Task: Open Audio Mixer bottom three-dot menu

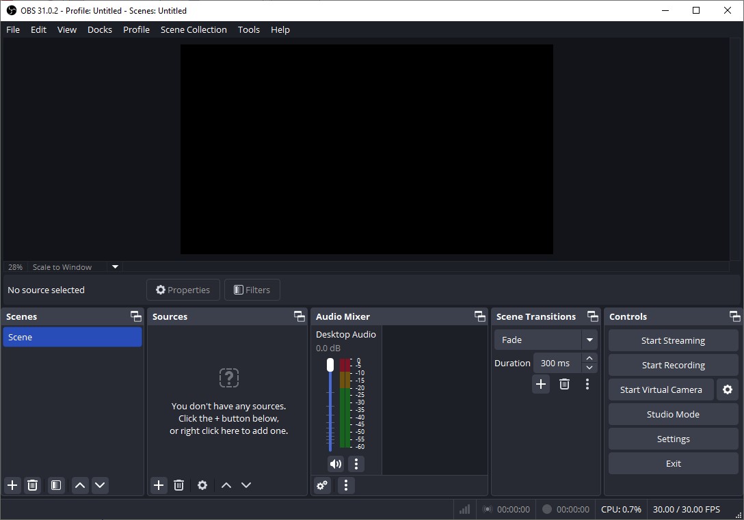Action: [x=346, y=485]
